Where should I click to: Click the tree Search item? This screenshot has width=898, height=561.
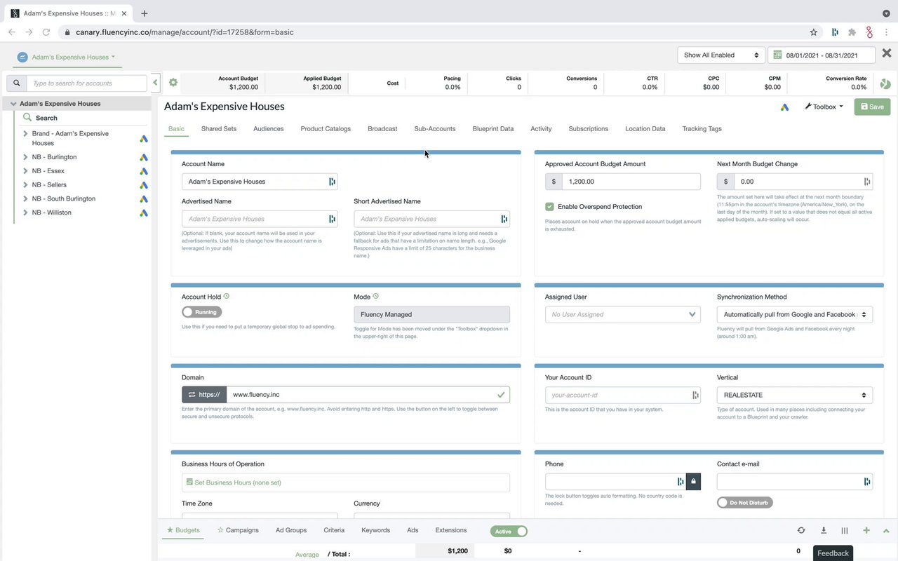coord(46,118)
